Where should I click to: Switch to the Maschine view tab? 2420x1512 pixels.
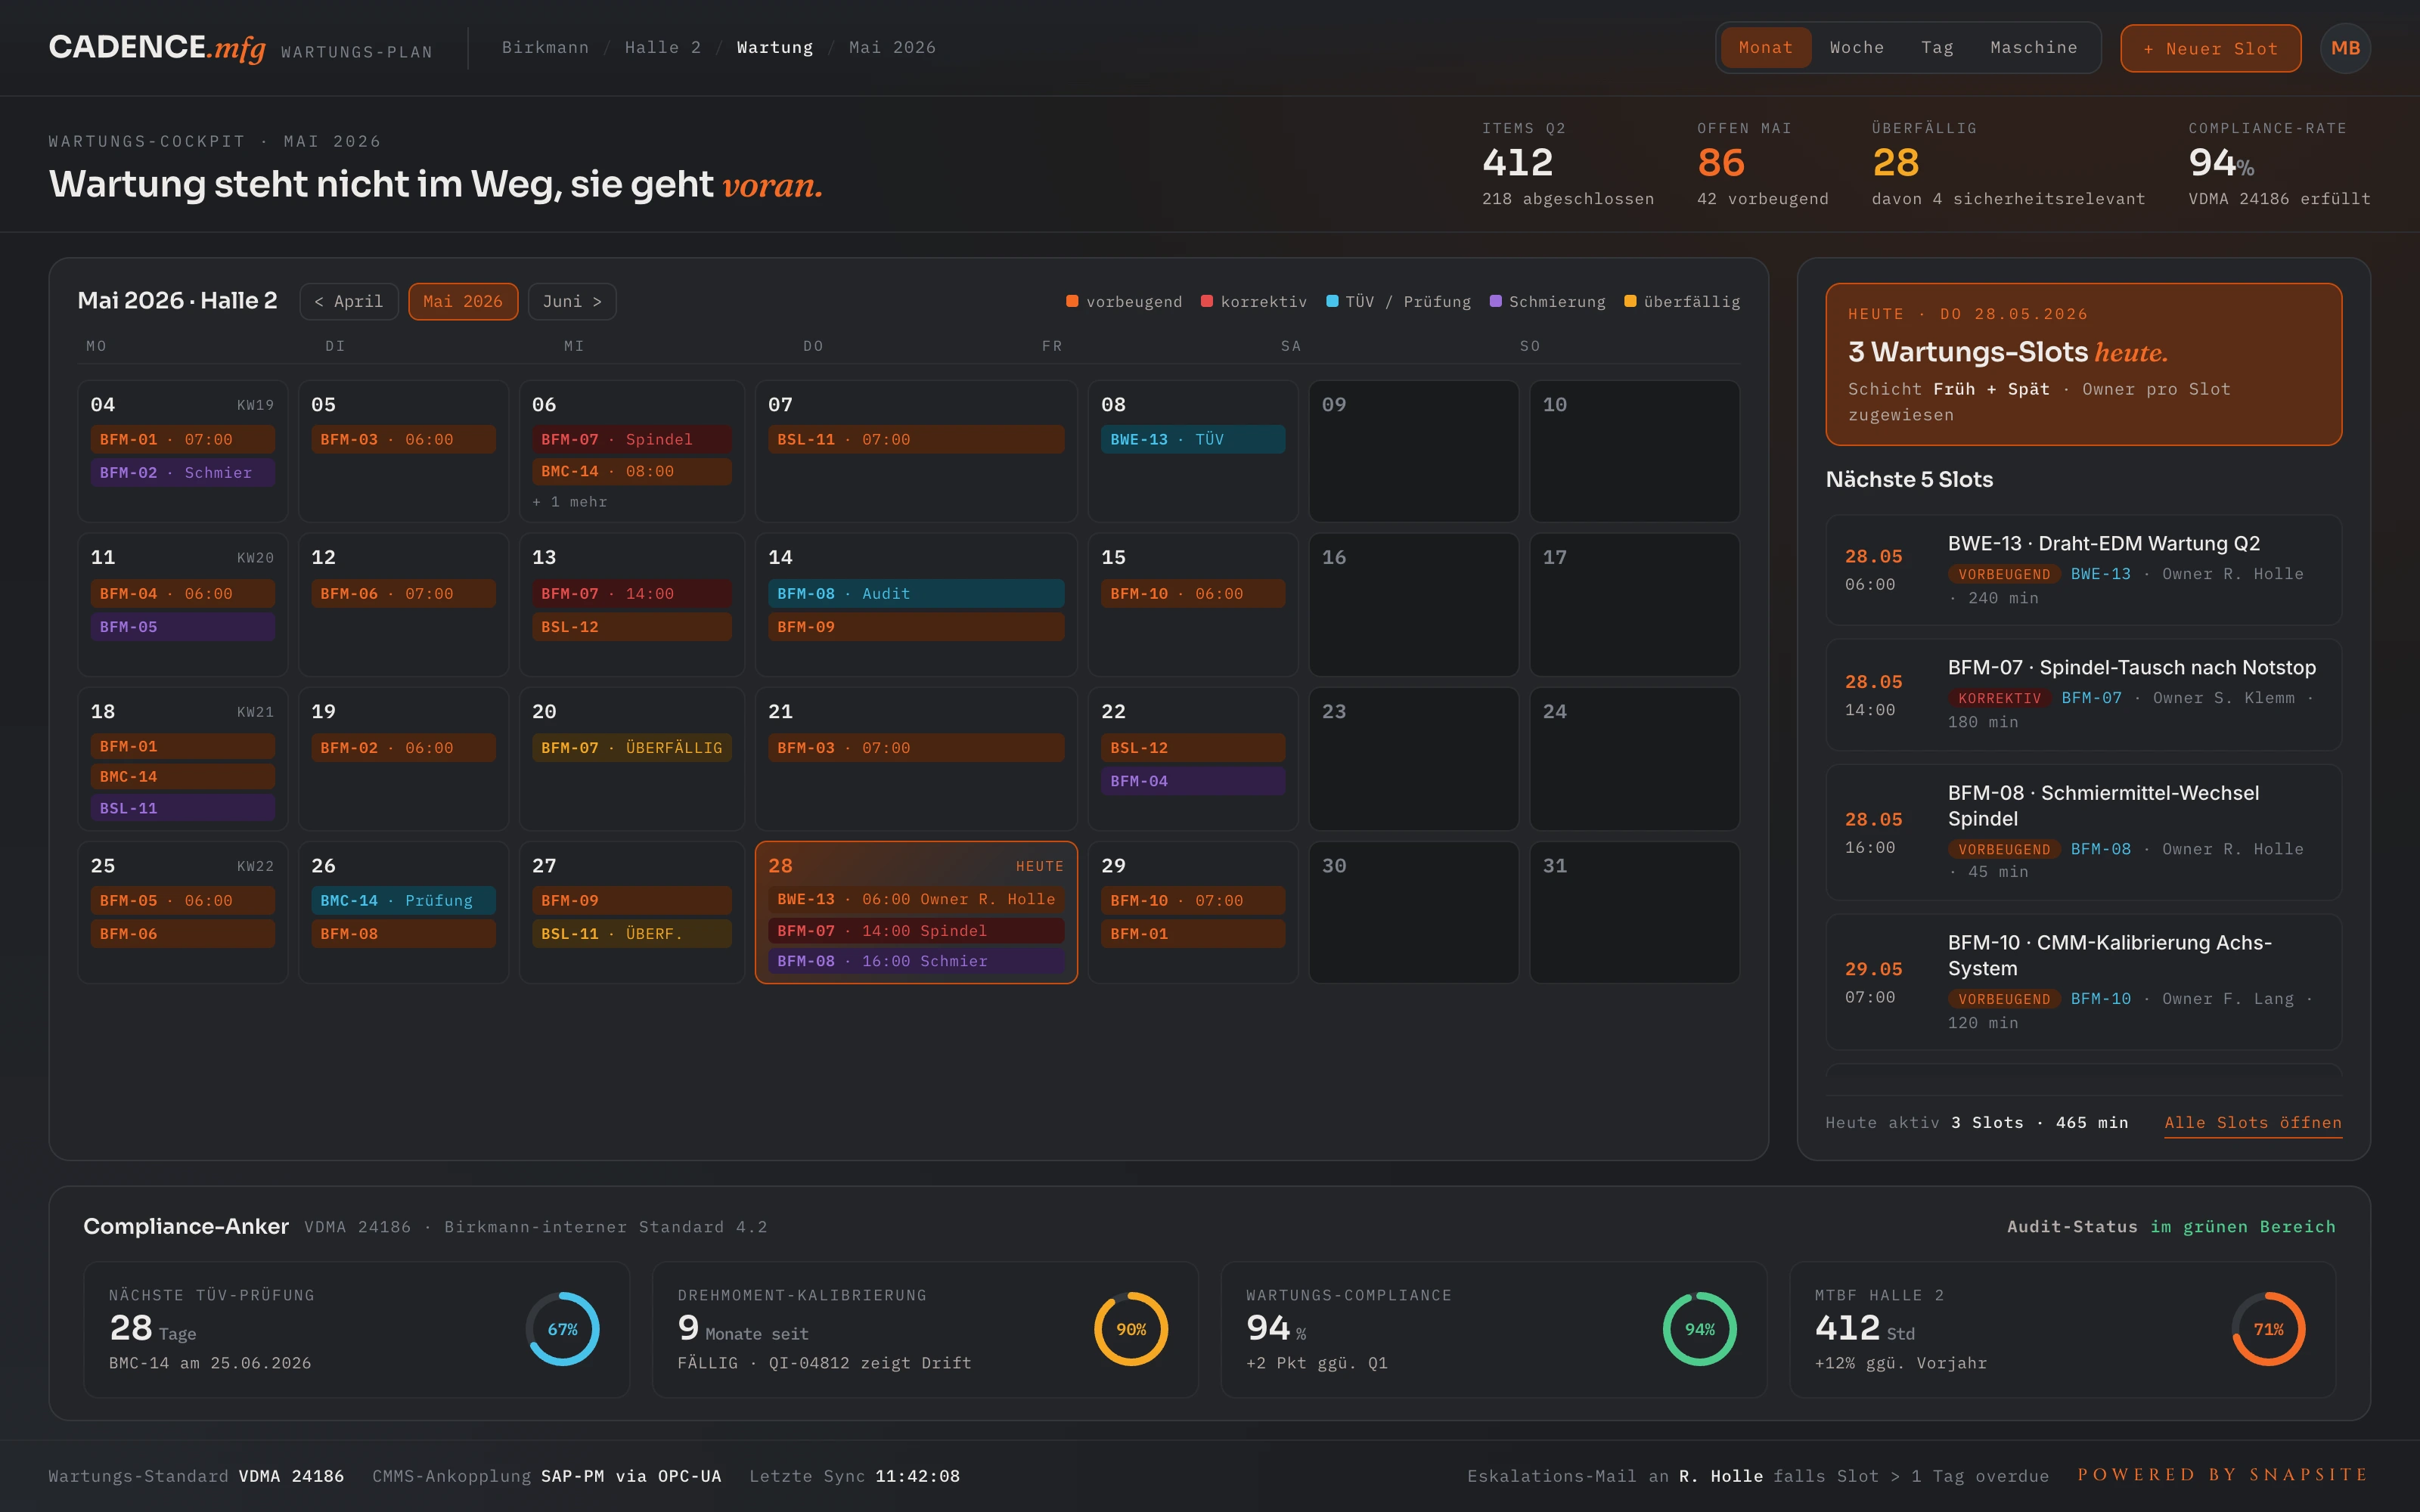2033,47
